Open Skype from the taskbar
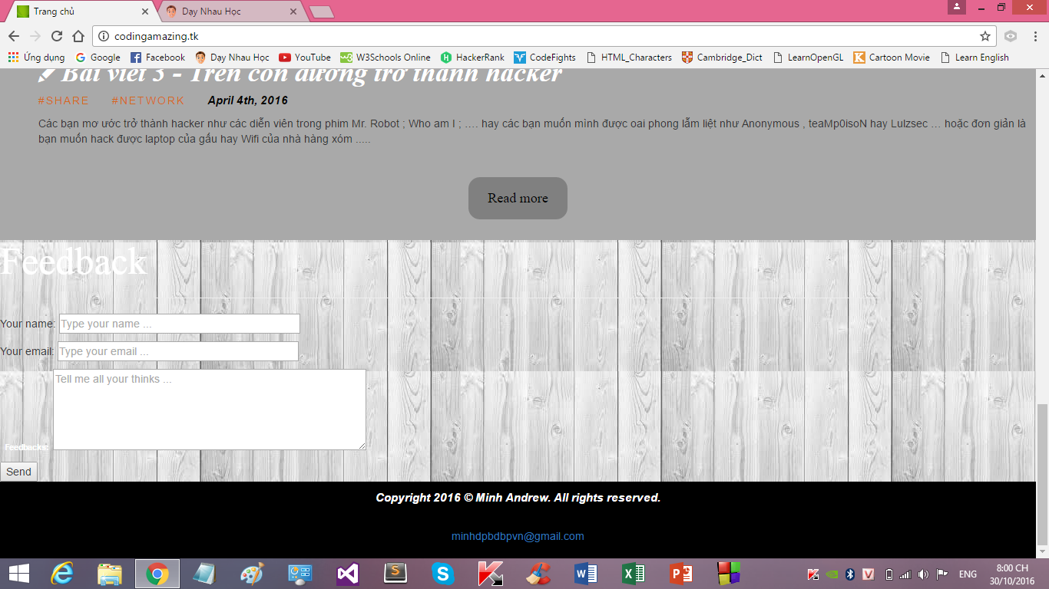1049x589 pixels. 442,574
